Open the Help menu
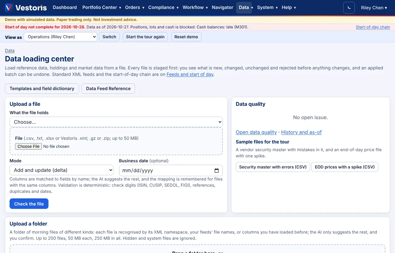395x253 pixels. (289, 7)
